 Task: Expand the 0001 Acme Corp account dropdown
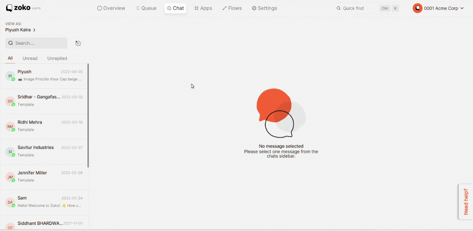(462, 8)
